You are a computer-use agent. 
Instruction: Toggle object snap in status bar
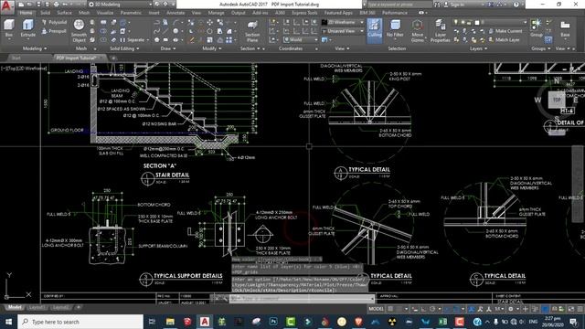456,309
